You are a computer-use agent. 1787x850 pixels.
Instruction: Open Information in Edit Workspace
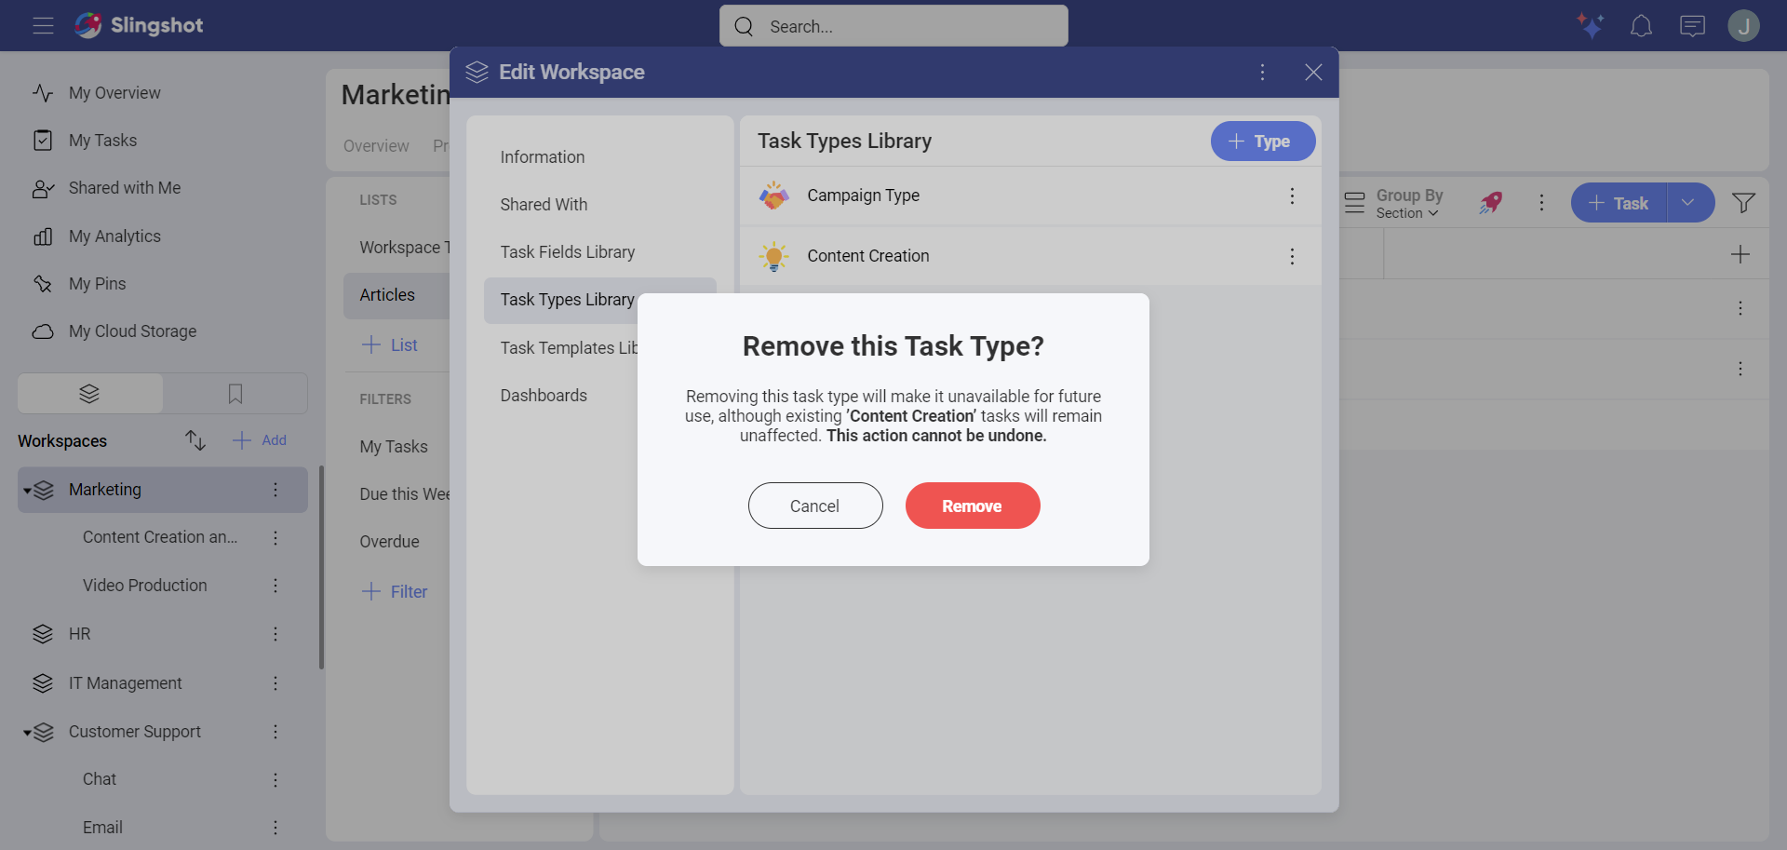pyautogui.click(x=543, y=157)
